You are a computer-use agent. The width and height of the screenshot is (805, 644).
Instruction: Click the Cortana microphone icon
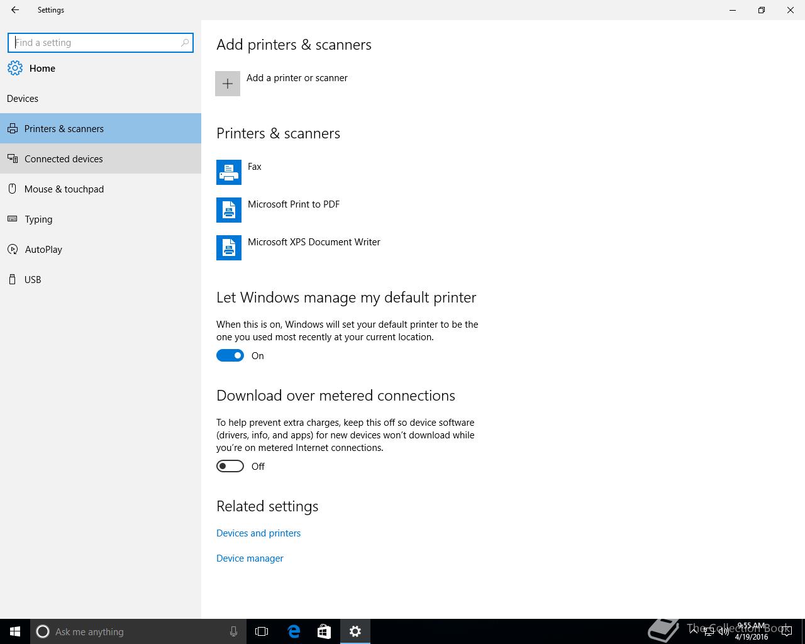[233, 631]
